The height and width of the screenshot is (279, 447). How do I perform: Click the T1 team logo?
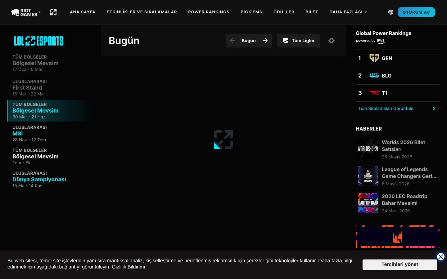pyautogui.click(x=374, y=93)
